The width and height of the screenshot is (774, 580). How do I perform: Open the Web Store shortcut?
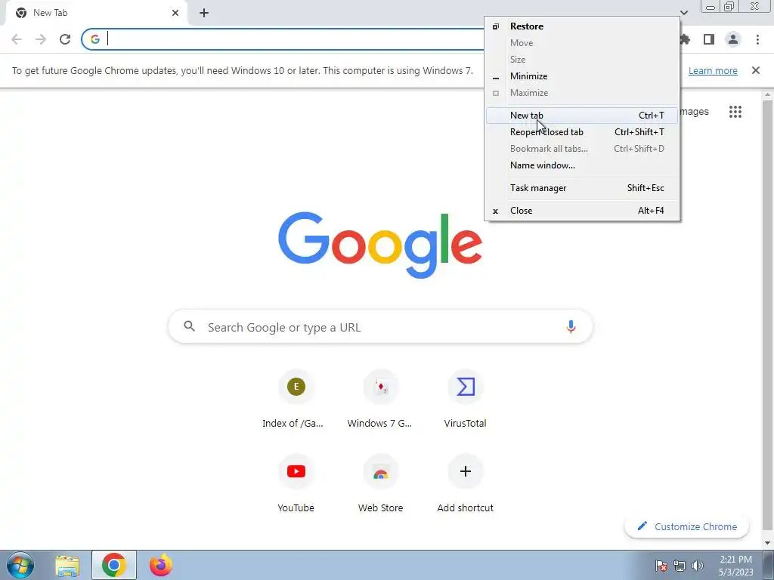(x=380, y=484)
